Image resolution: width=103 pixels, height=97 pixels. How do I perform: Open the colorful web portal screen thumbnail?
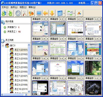(93, 49)
